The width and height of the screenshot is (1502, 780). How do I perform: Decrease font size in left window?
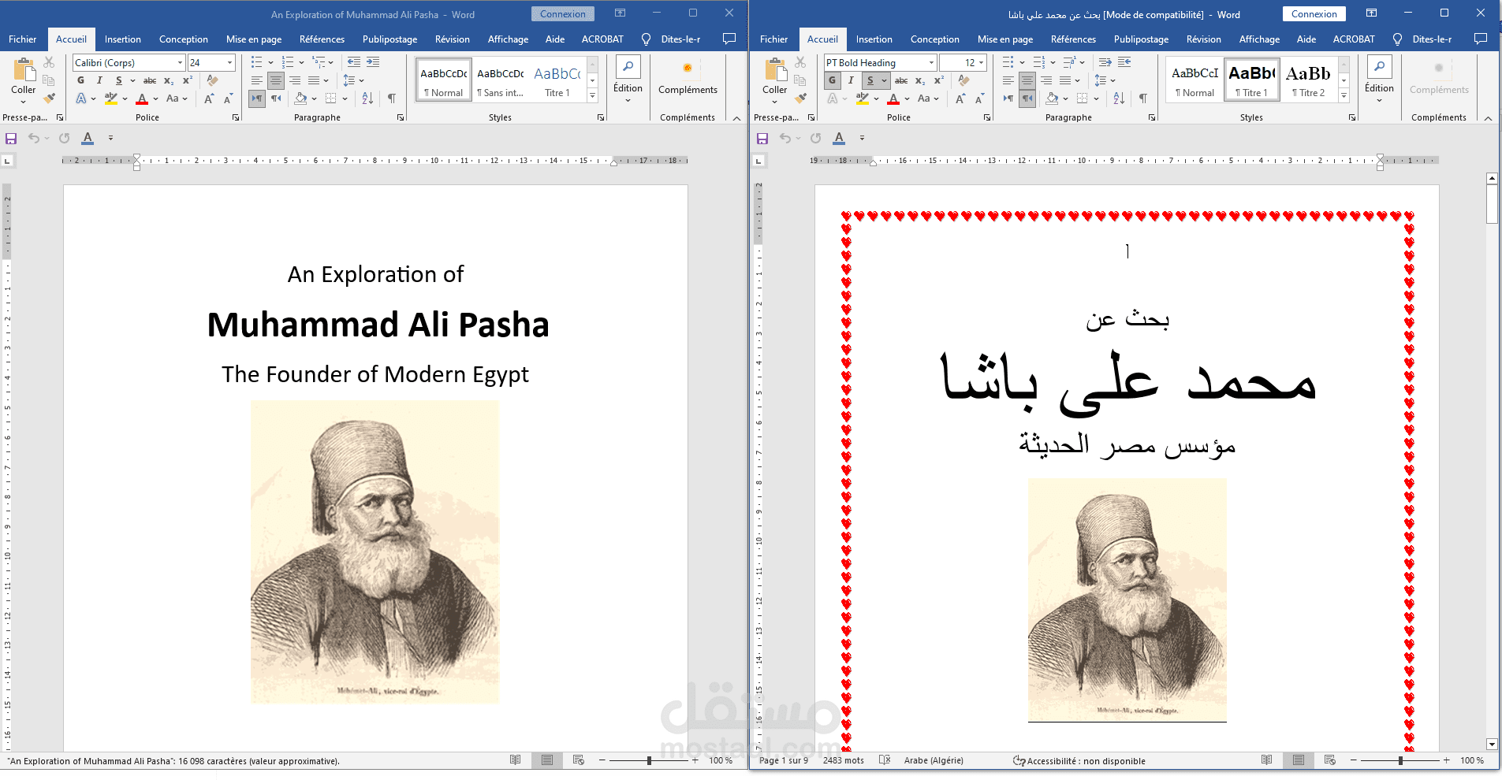click(228, 98)
